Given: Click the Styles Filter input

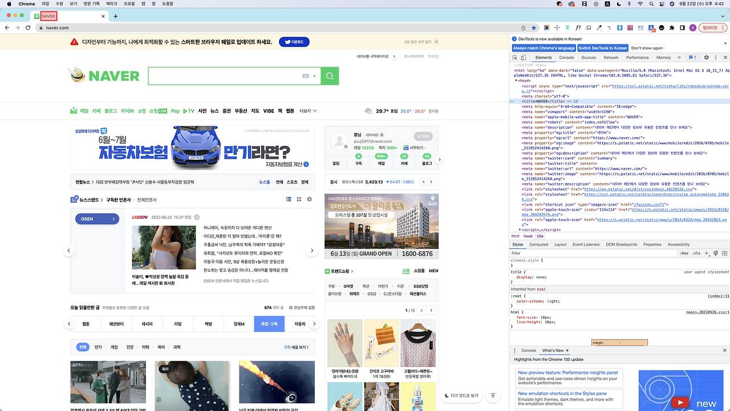Looking at the screenshot, I should coord(593,253).
